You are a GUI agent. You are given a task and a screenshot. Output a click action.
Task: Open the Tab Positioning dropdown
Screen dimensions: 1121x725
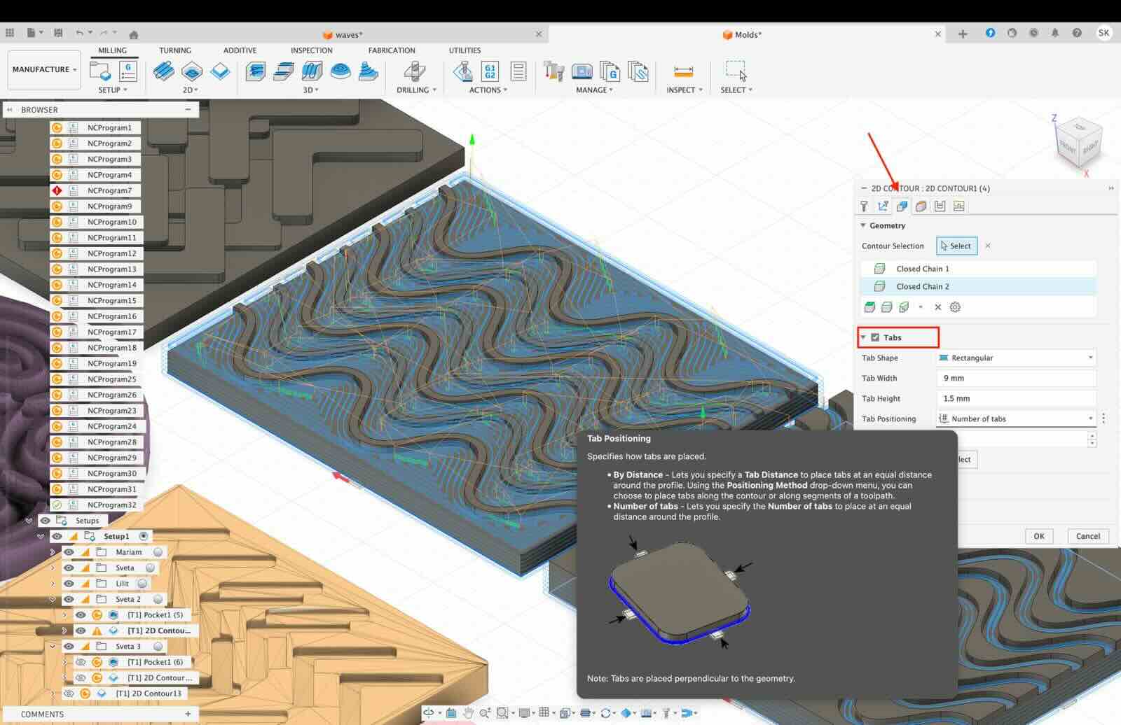tap(1016, 418)
